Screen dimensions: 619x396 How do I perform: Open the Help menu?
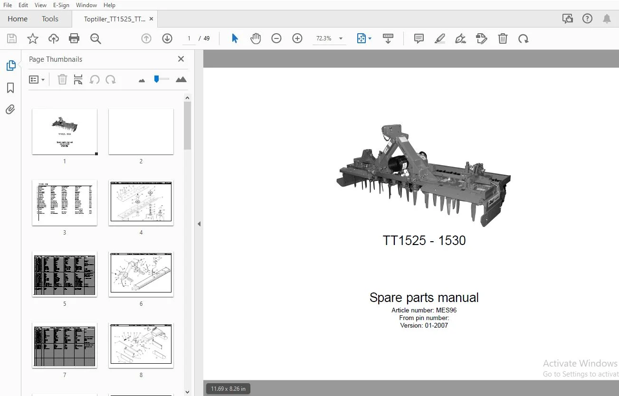(x=109, y=5)
